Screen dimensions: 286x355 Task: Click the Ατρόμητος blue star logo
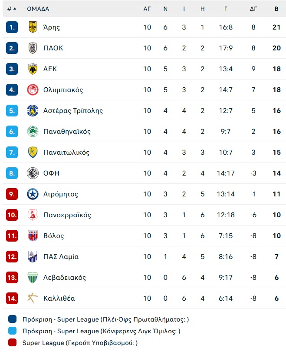point(33,194)
